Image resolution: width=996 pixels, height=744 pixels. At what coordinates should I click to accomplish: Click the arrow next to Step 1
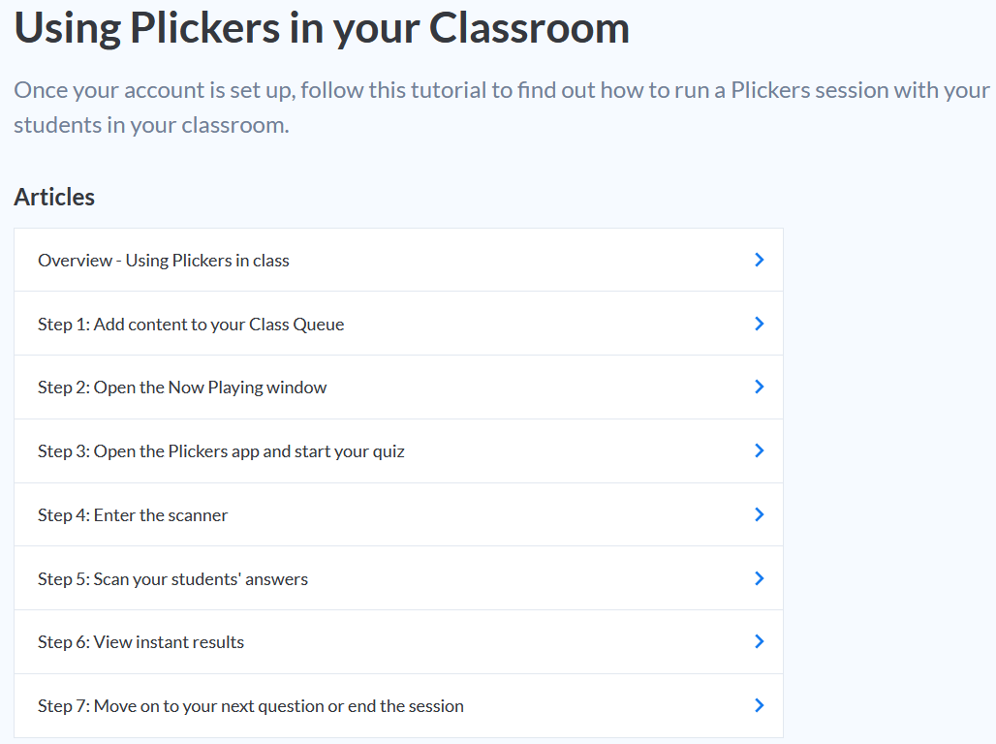point(760,324)
